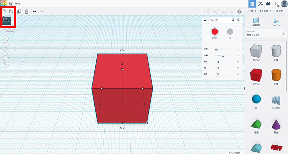This screenshot has height=154, width=288.
Task: Click the Show all lightbulb icon in toolbar
Action: point(208,12)
